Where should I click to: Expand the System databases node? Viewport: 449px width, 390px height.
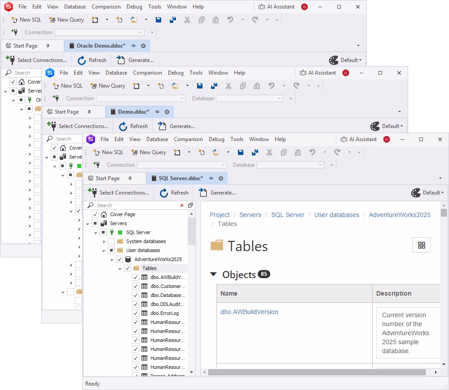[x=104, y=242]
